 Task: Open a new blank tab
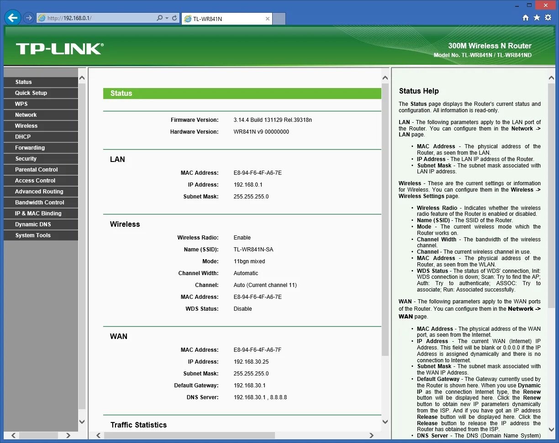click(x=279, y=19)
